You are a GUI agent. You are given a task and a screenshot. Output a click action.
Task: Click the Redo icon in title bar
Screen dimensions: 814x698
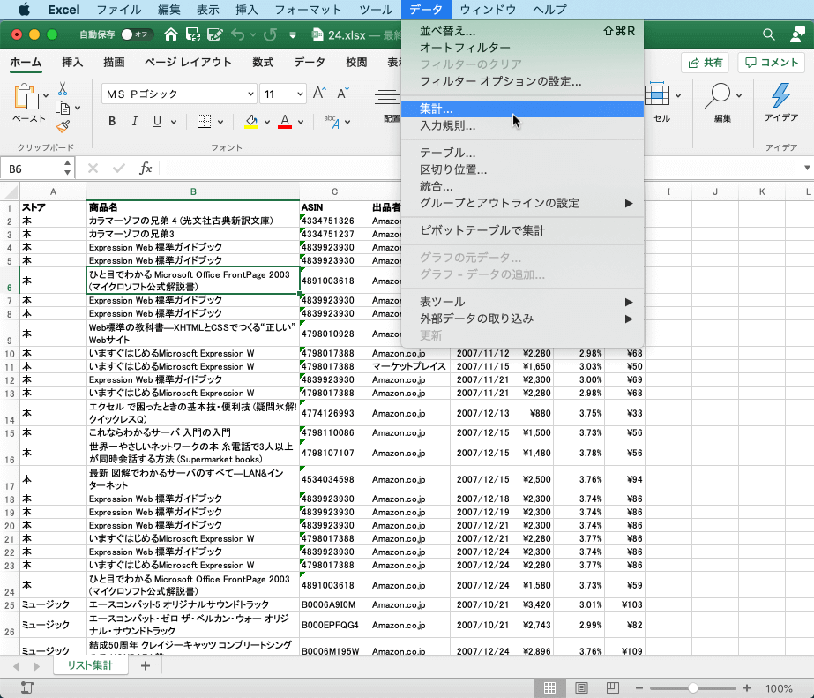click(x=270, y=34)
